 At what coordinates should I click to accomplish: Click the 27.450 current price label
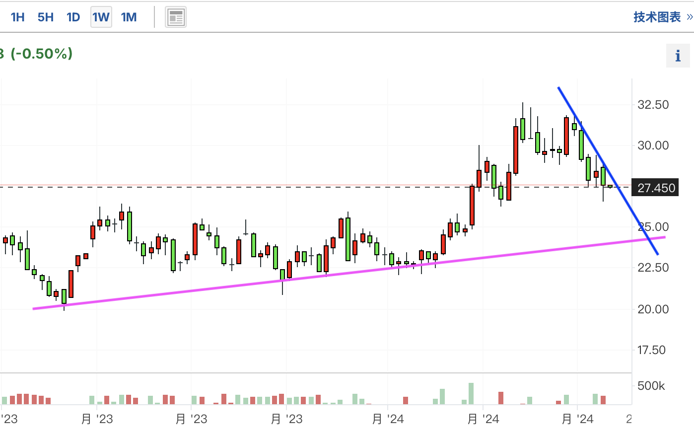point(655,188)
